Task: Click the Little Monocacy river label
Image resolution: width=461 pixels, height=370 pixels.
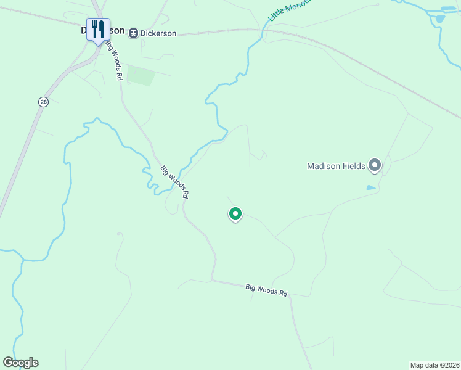Action: 289,10
